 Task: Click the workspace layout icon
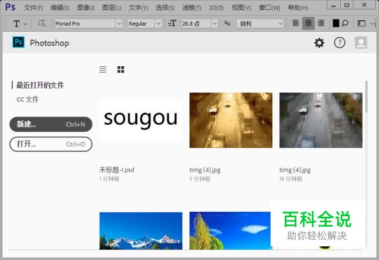click(x=361, y=24)
